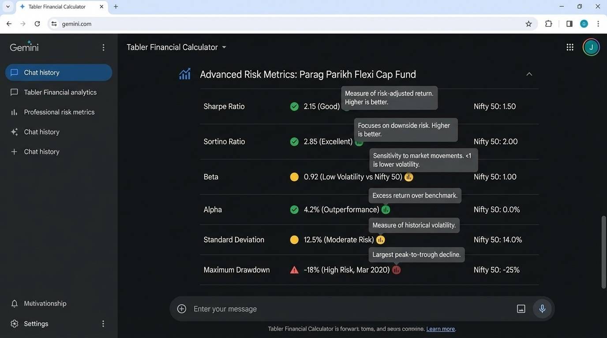Click the green checkmark beside Sharpe Ratio
Screen dimensions: 607x338
tap(294, 106)
